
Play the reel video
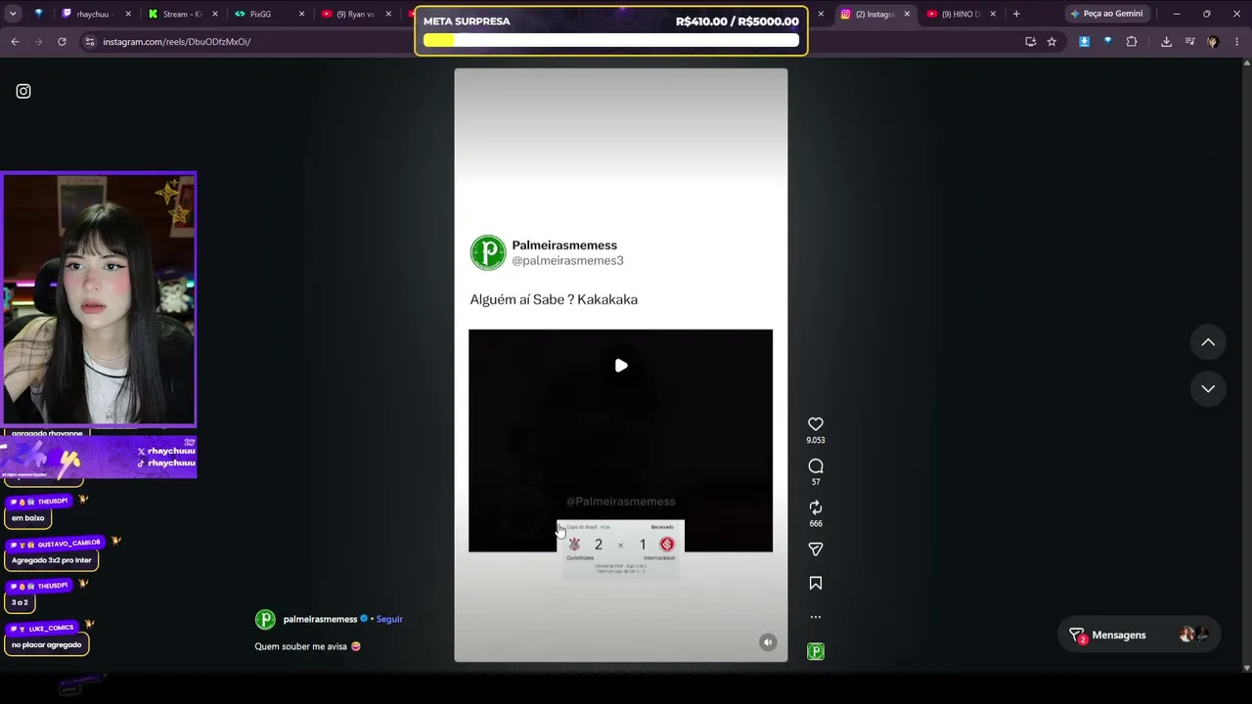620,366
